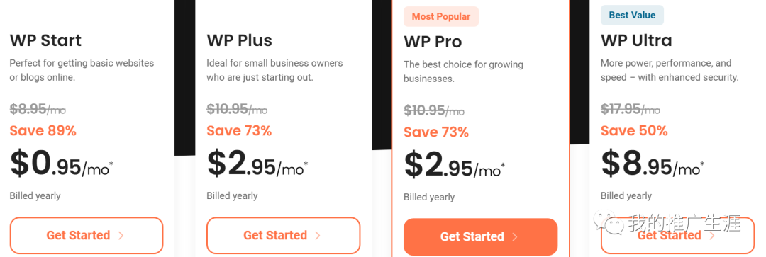Click the Best Value badge
766x257 pixels.
[632, 15]
